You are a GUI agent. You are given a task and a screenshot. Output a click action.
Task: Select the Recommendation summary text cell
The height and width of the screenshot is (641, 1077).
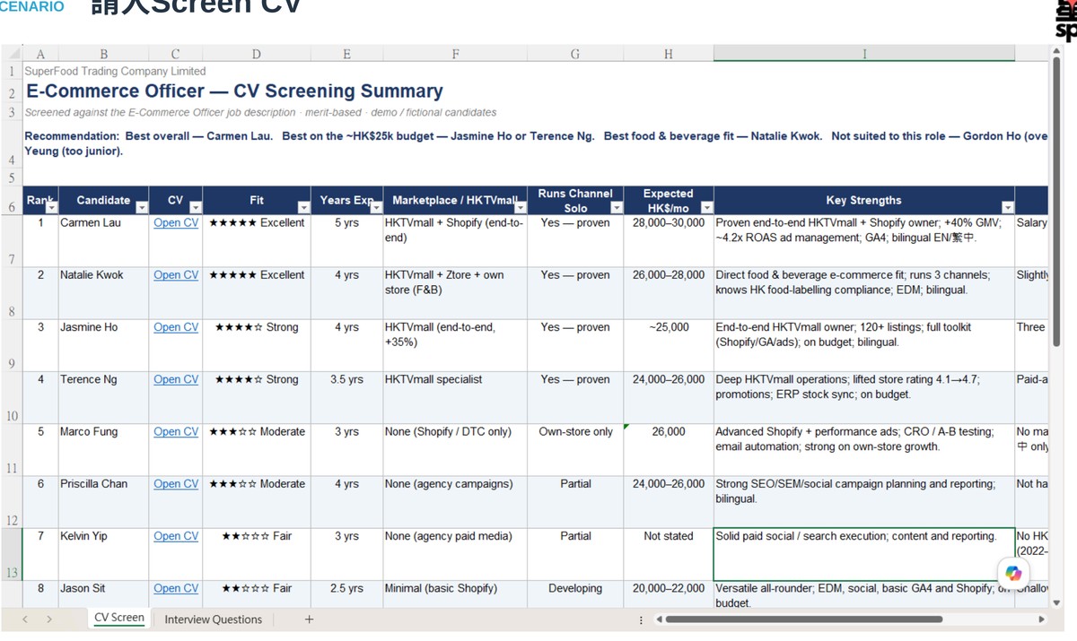[536, 143]
